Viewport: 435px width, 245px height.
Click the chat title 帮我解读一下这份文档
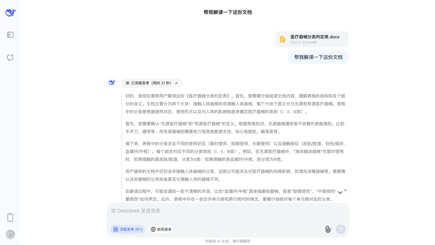228,12
